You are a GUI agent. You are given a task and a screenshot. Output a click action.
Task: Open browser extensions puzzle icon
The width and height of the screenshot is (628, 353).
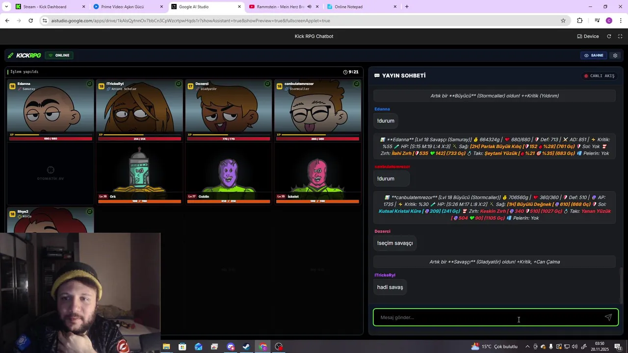pyautogui.click(x=580, y=21)
